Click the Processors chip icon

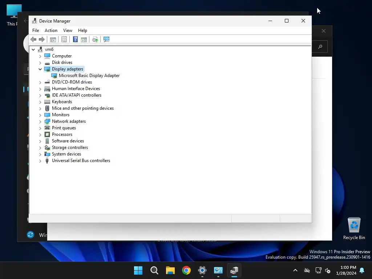pos(47,134)
